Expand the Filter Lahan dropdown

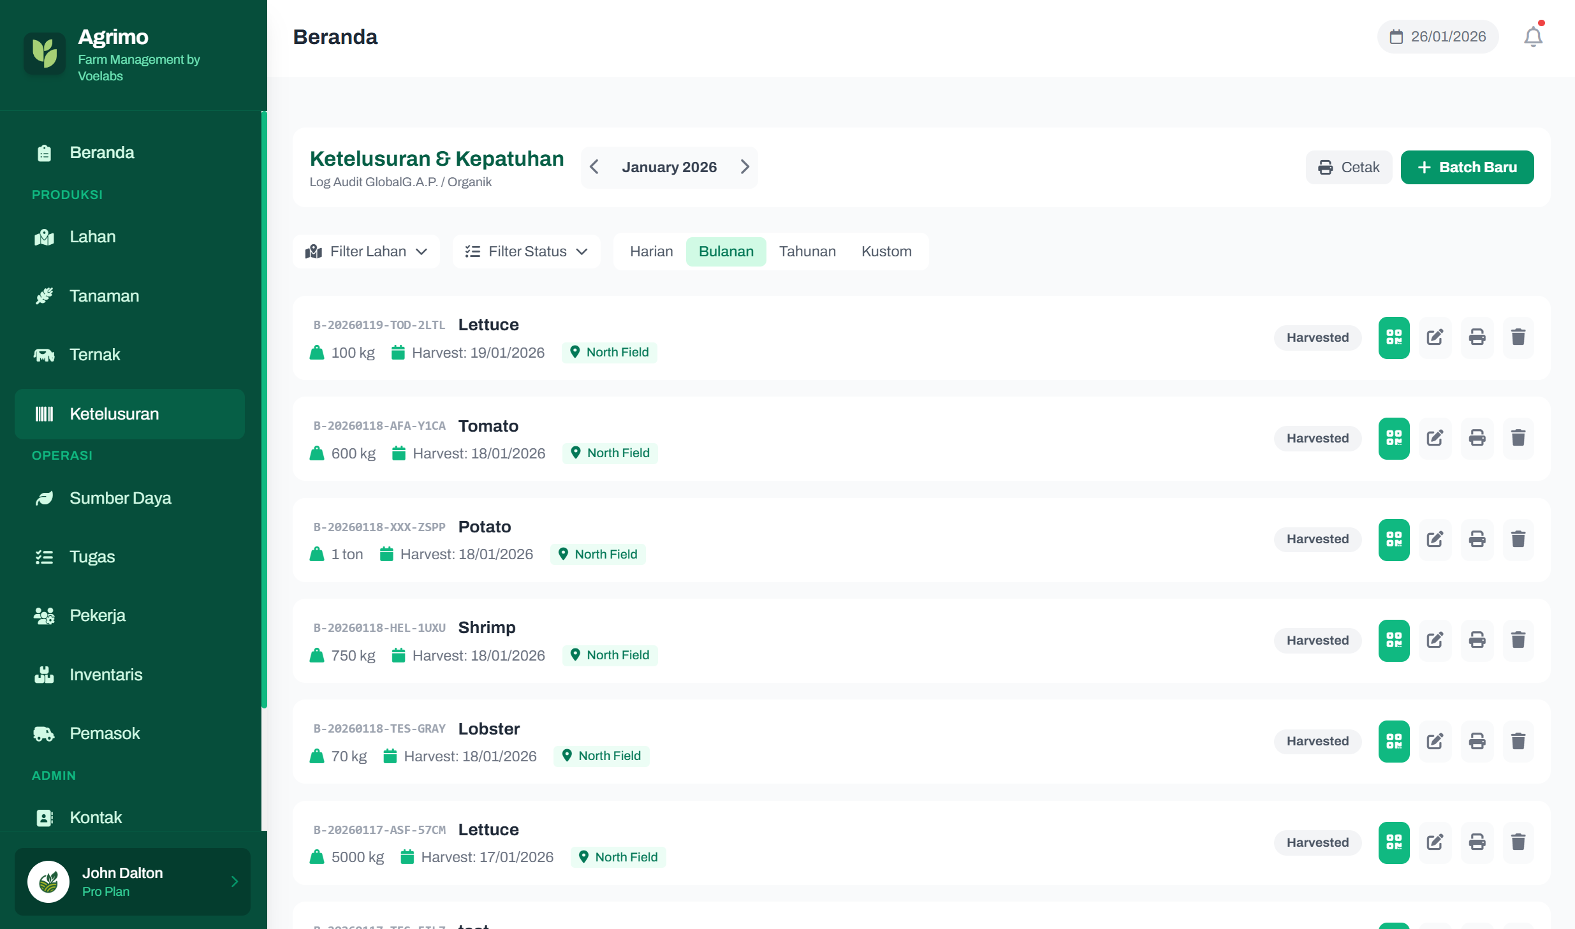click(x=366, y=251)
